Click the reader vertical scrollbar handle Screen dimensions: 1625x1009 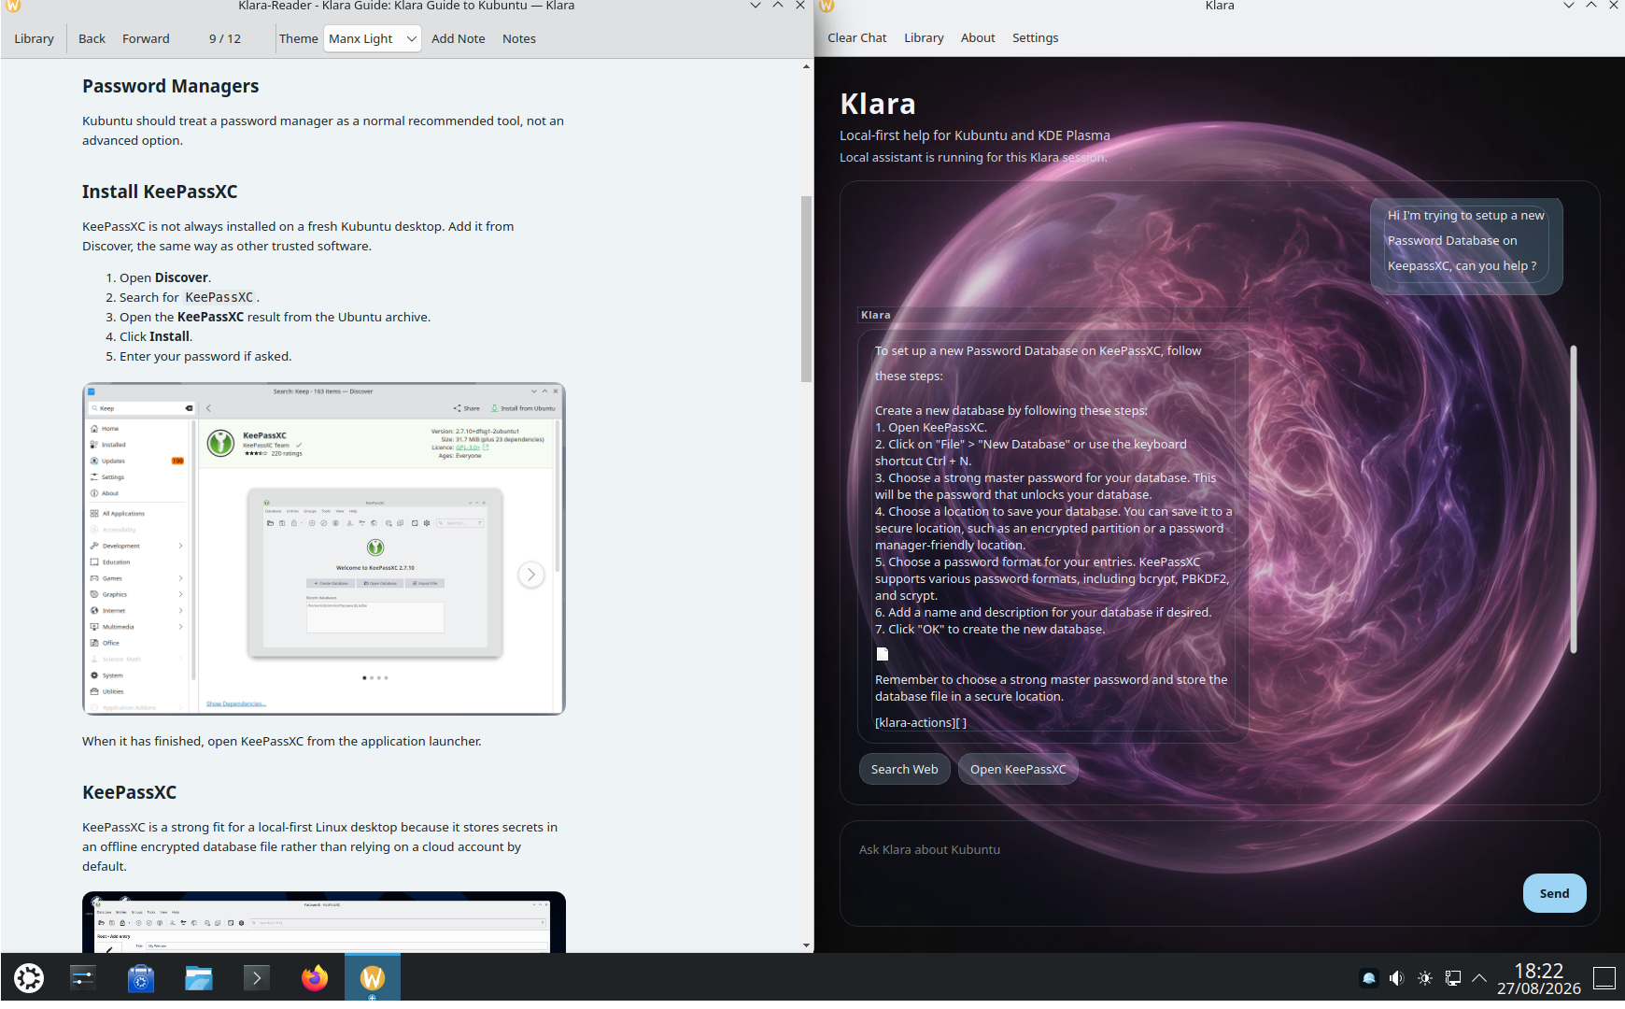pos(806,289)
